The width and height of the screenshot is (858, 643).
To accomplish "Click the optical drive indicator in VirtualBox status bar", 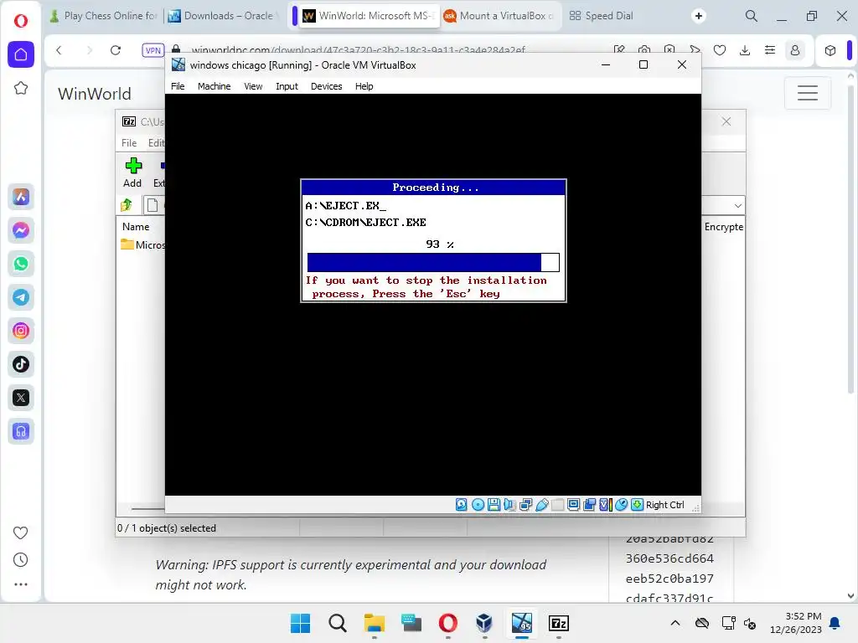I will click(478, 505).
